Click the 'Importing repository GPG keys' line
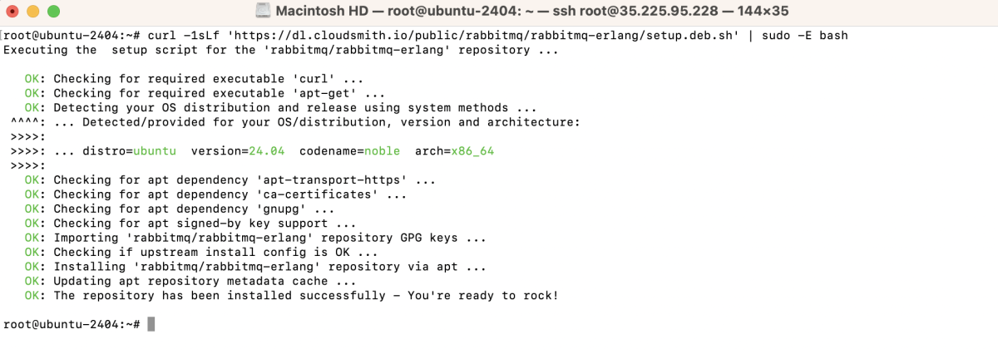998x354 pixels. [x=255, y=238]
